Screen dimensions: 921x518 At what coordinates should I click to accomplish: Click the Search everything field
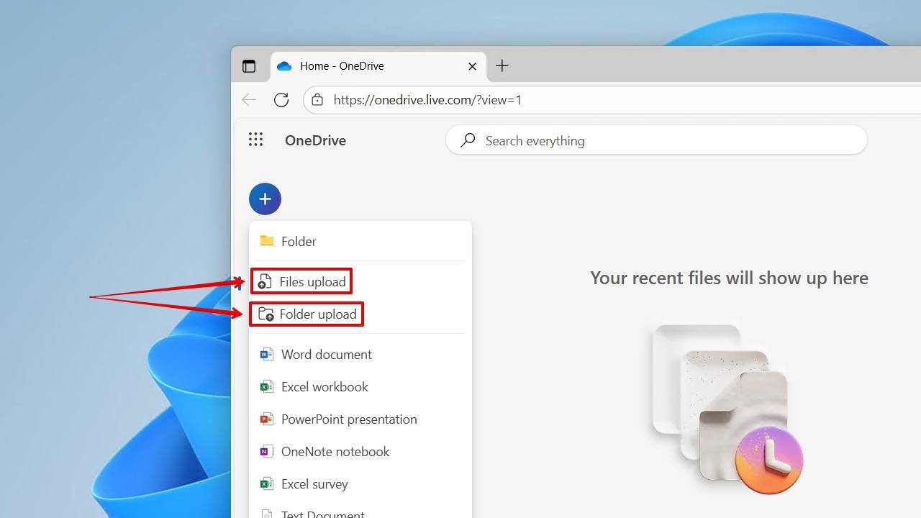click(662, 140)
